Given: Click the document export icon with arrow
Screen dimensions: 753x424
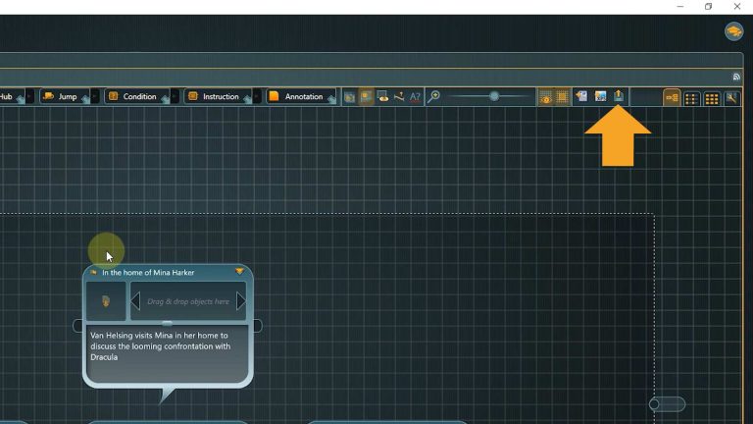Looking at the screenshot, I should (581, 96).
